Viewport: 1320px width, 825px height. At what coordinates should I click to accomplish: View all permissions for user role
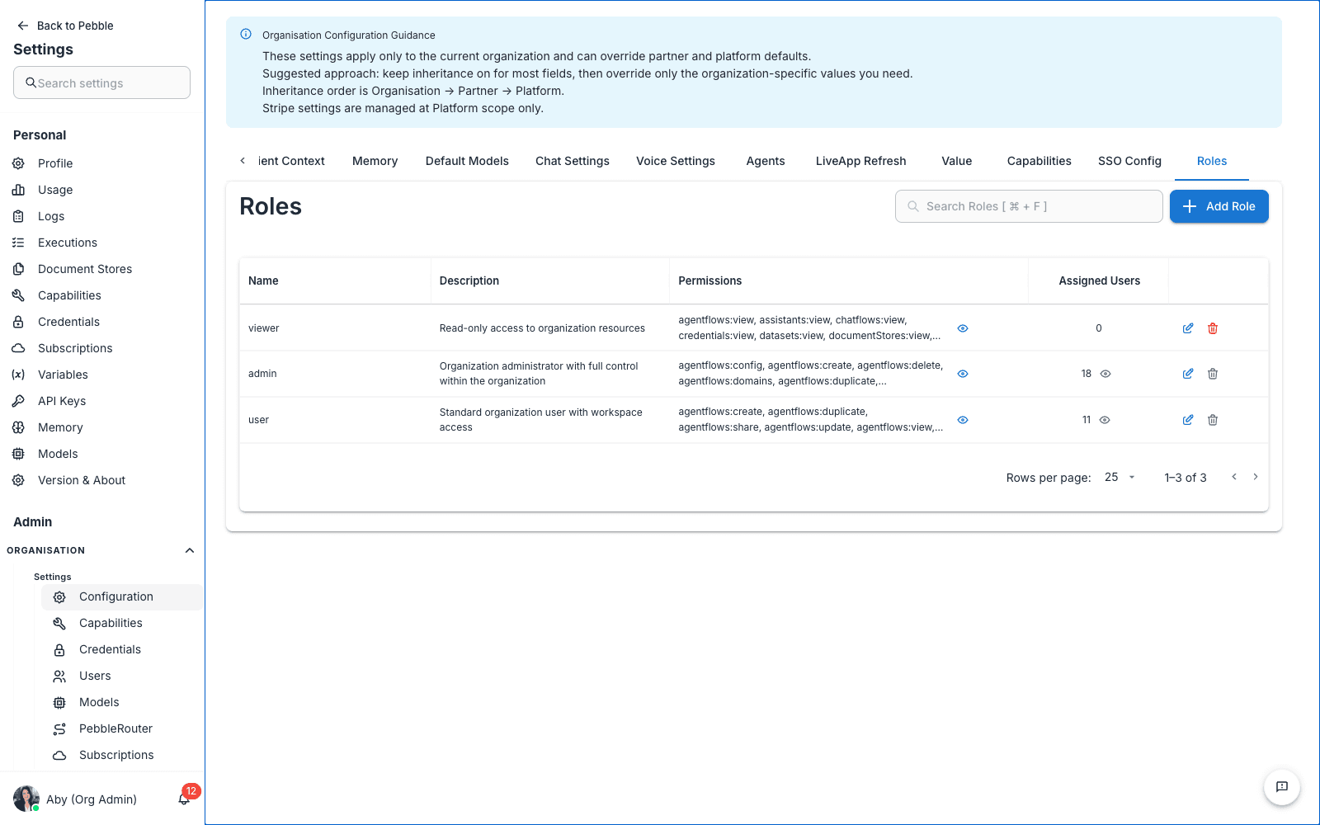[963, 420]
